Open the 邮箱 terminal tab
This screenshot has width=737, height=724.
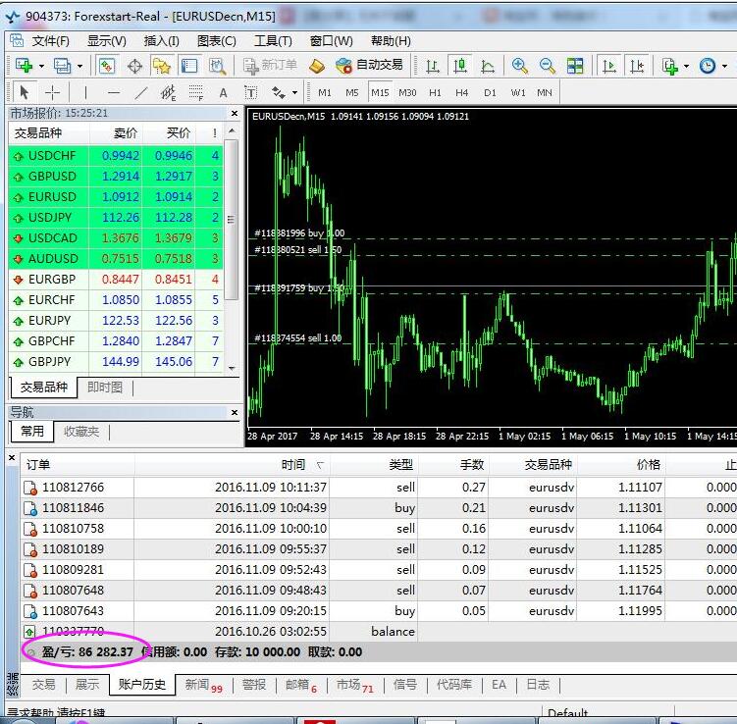(x=301, y=685)
